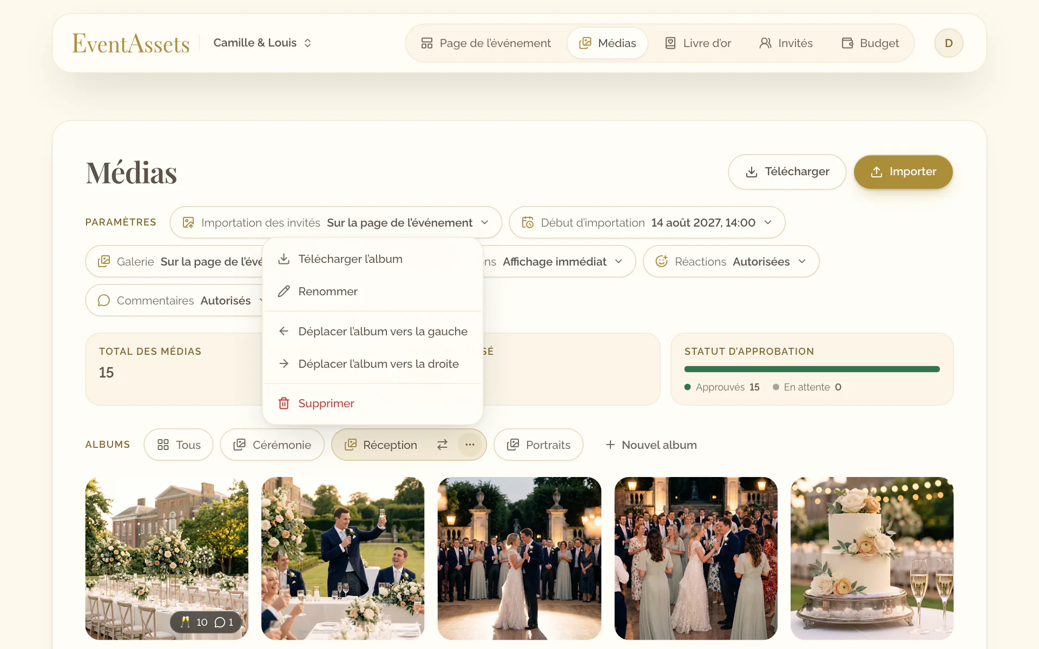Image resolution: width=1039 pixels, height=649 pixels.
Task: Open the user avatar D menu
Action: pos(948,43)
